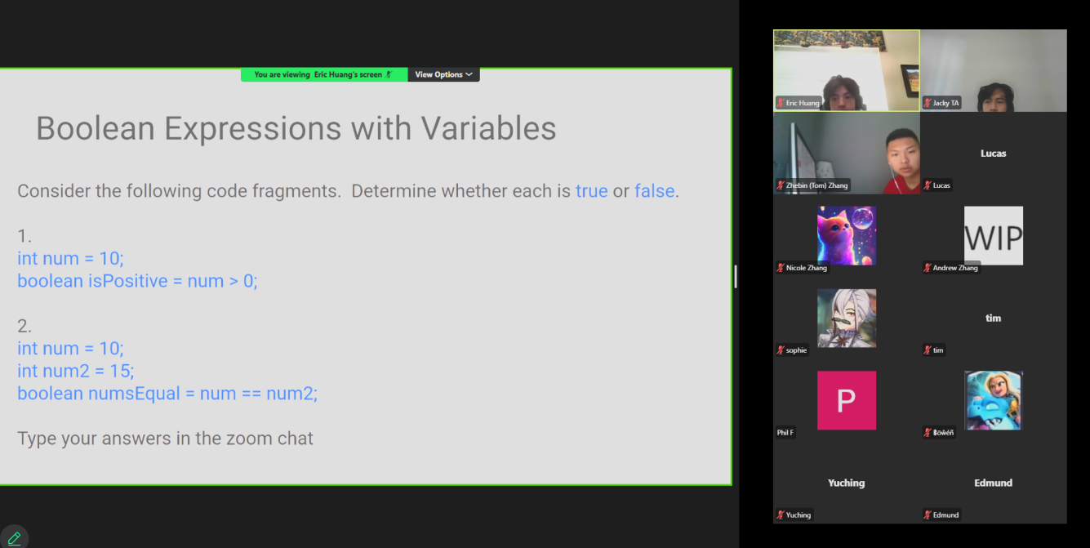Open the View Options dropdown
Screen dimensions: 1090x548
point(443,74)
